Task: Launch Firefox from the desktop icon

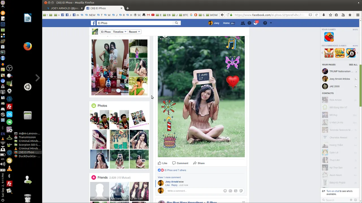Action: (28, 46)
